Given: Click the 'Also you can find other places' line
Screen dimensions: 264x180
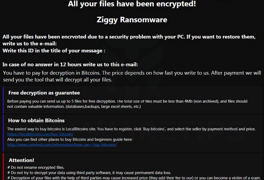Looking at the screenshot, I should point(70,139).
